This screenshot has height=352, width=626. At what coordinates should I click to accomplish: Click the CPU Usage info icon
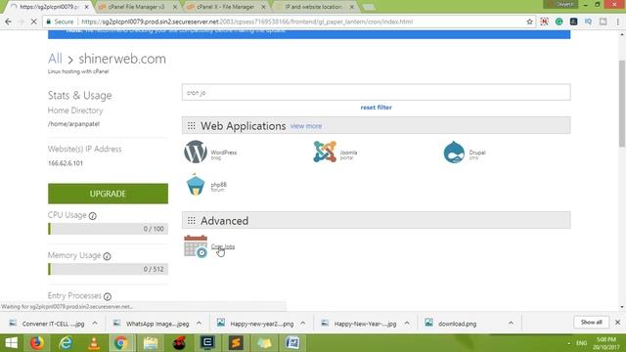(x=93, y=216)
